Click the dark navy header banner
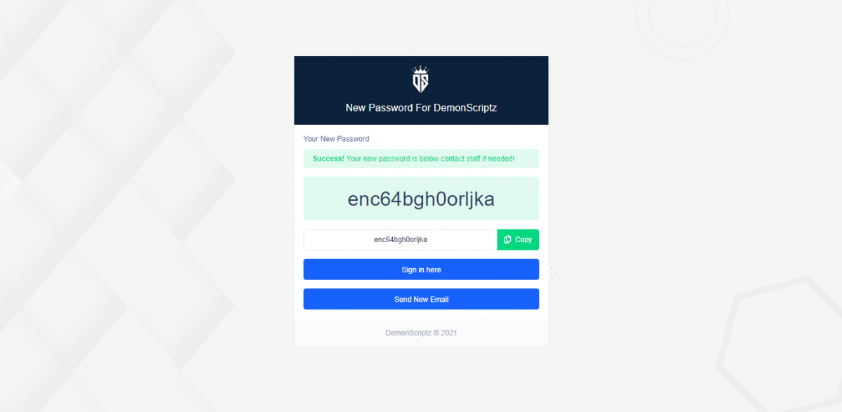842x412 pixels. [x=421, y=91]
